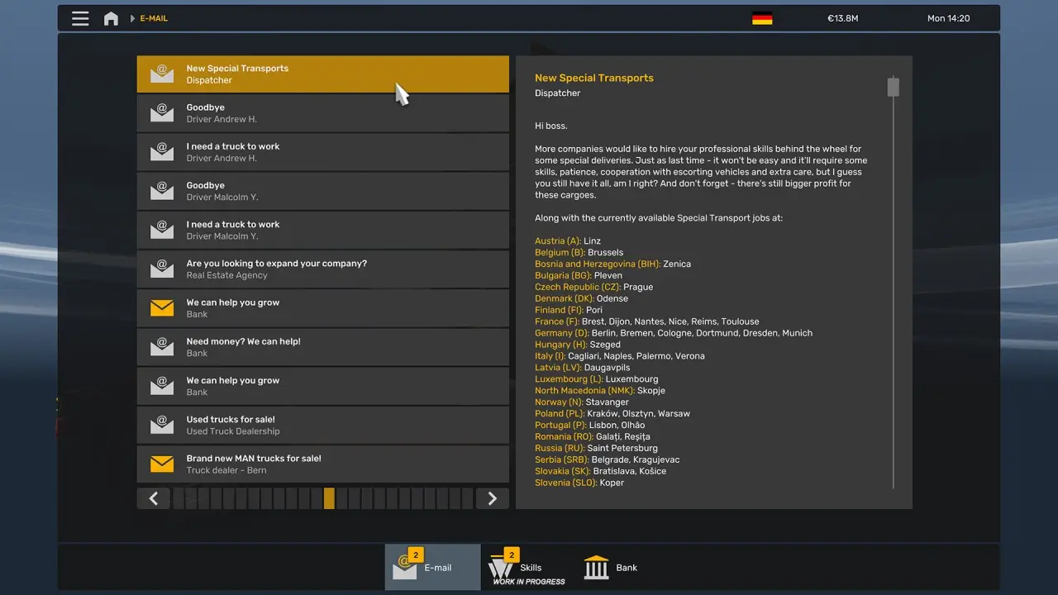The image size is (1058, 595).
Task: Click yellow unread envelope of Bank mail
Action: tap(162, 308)
